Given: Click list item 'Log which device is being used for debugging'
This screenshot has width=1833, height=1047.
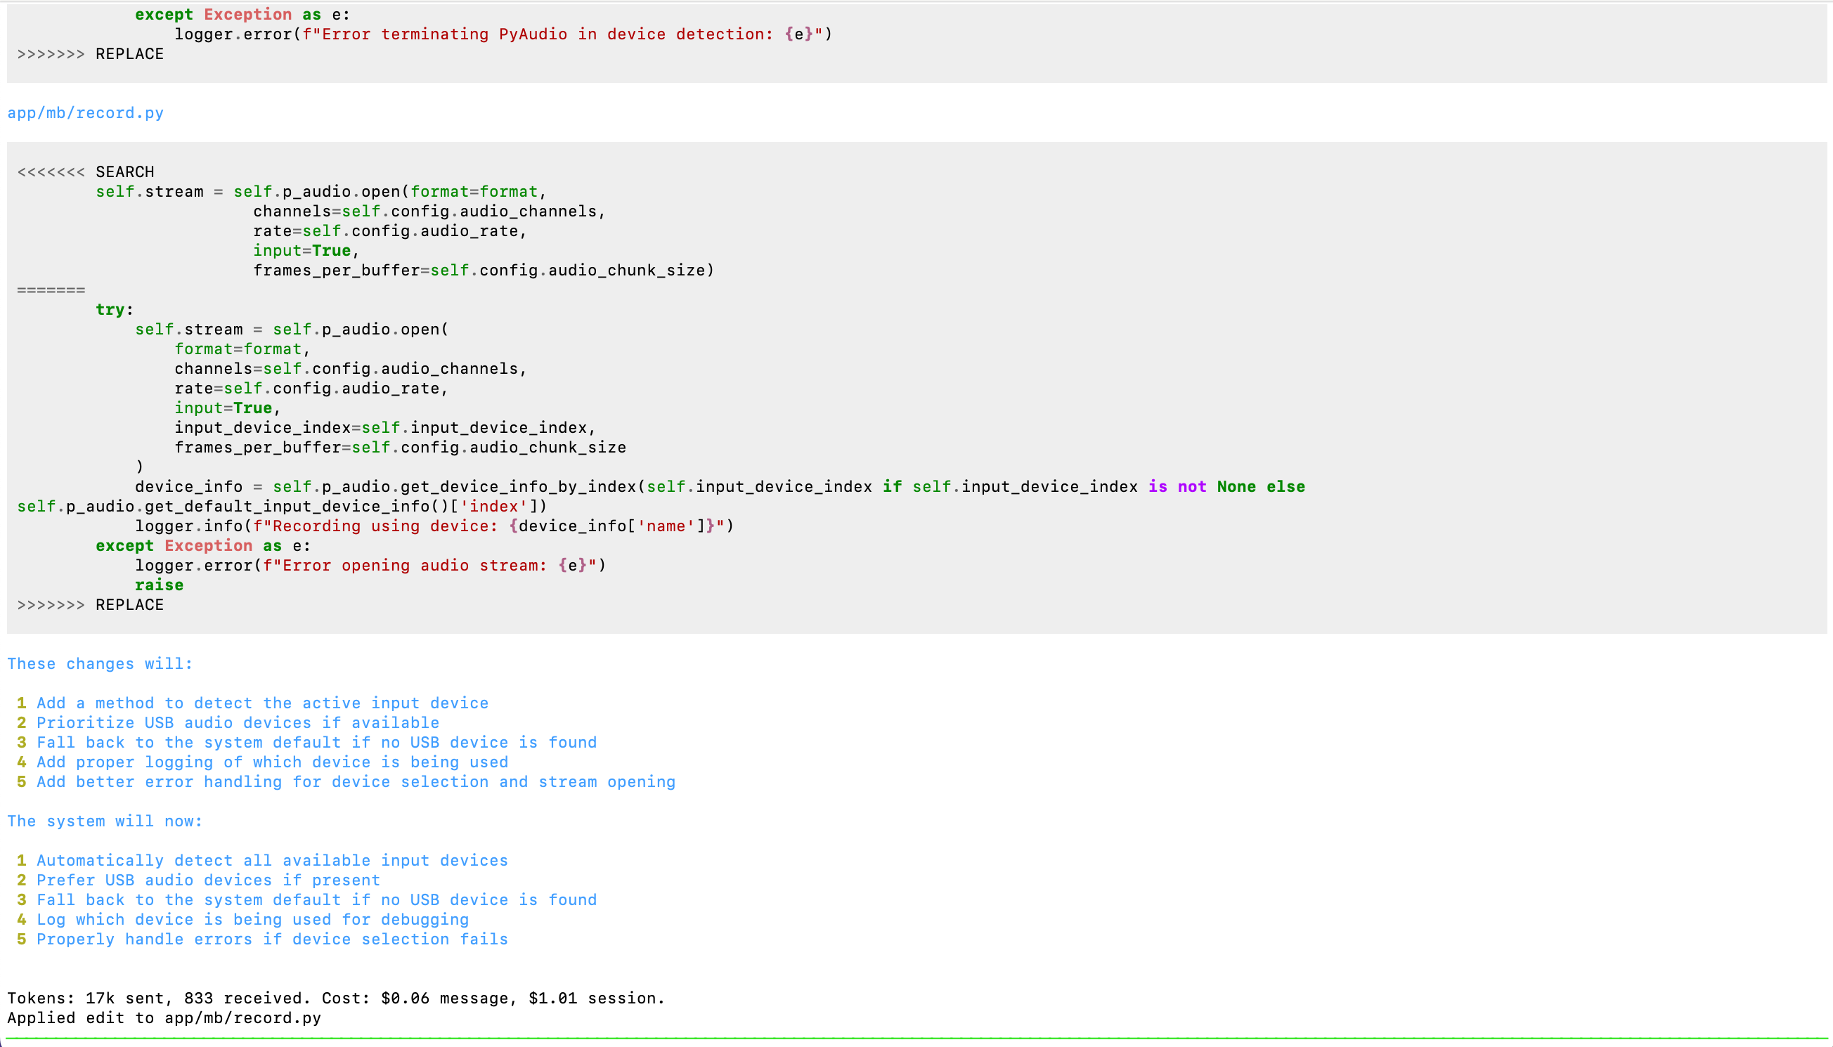Looking at the screenshot, I should pyautogui.click(x=252, y=920).
